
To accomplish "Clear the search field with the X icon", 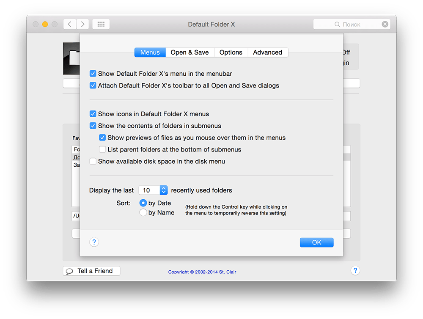I will point(385,24).
